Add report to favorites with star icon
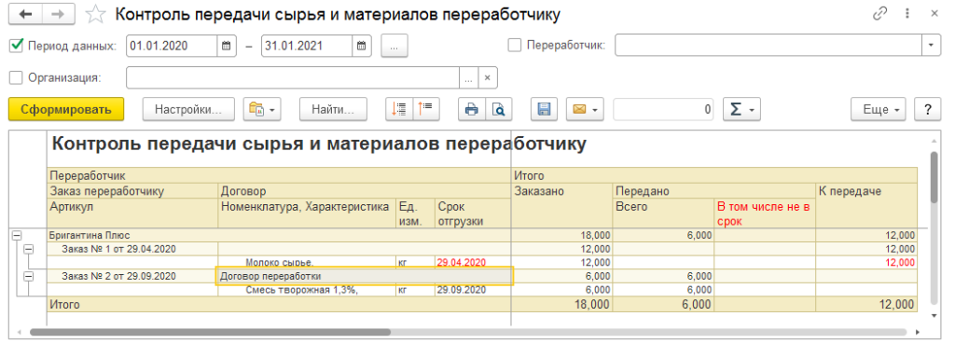 (96, 15)
